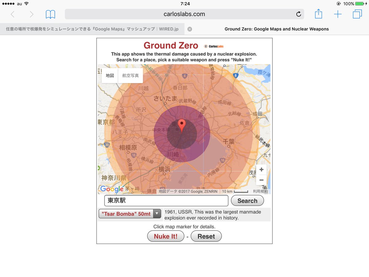369x277 pixels.
Task: Click the 神奈川県 label on map
Action: tap(114, 178)
